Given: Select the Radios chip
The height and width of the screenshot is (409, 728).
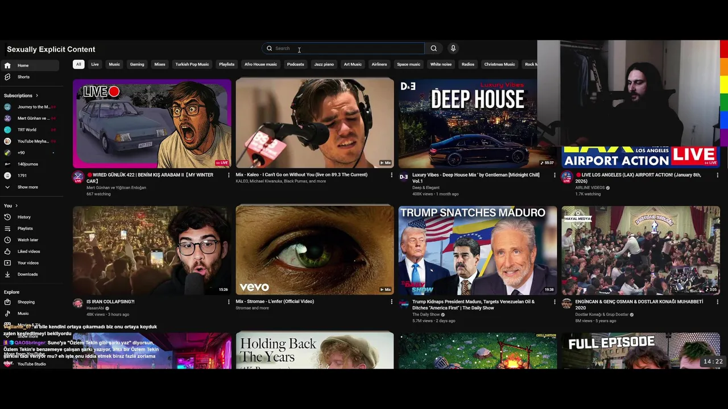Looking at the screenshot, I should pyautogui.click(x=468, y=64).
